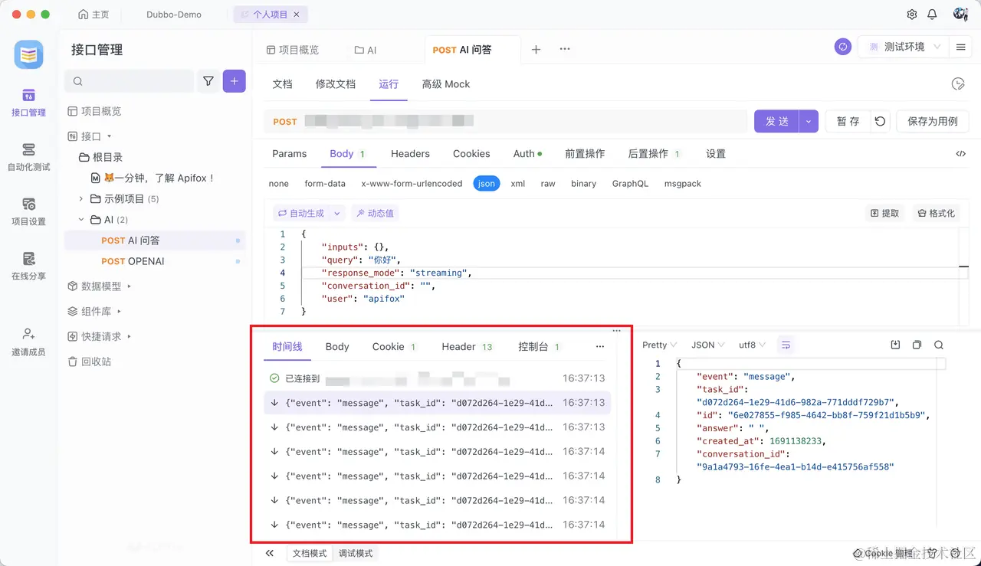Click the 提取 button
This screenshot has width=981, height=566.
point(884,214)
